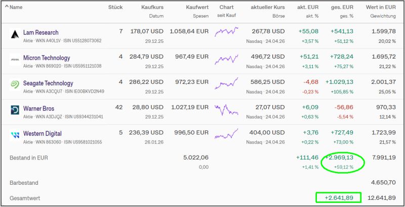Open the Western Digital stock link
The height and width of the screenshot is (207, 405).
point(43,133)
